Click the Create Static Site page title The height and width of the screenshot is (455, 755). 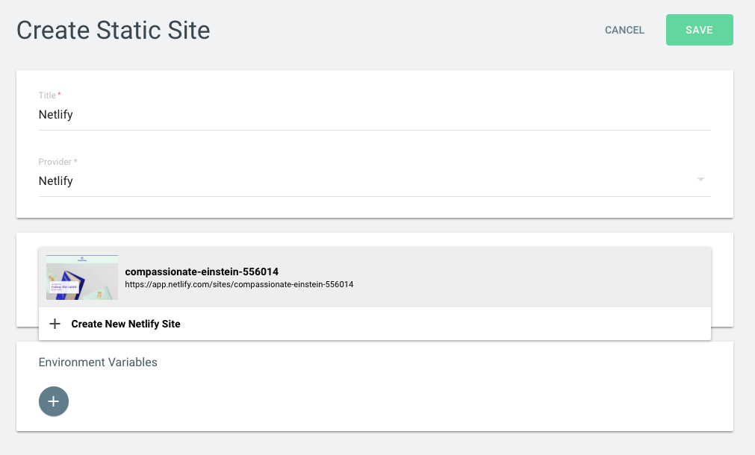click(x=114, y=31)
